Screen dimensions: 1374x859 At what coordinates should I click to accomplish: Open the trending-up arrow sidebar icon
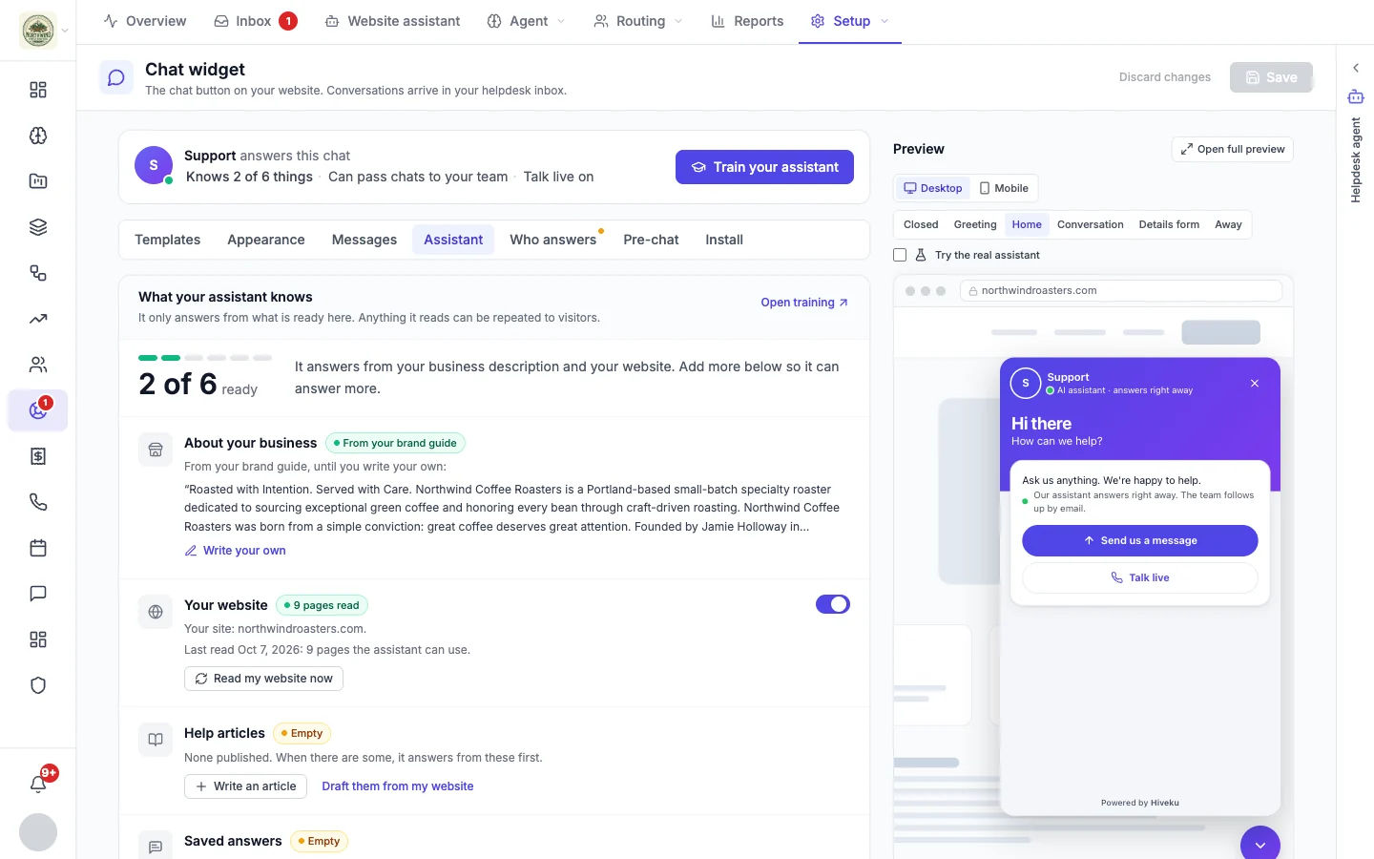[x=38, y=319]
